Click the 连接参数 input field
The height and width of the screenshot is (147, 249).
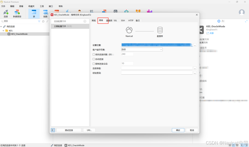(157, 68)
